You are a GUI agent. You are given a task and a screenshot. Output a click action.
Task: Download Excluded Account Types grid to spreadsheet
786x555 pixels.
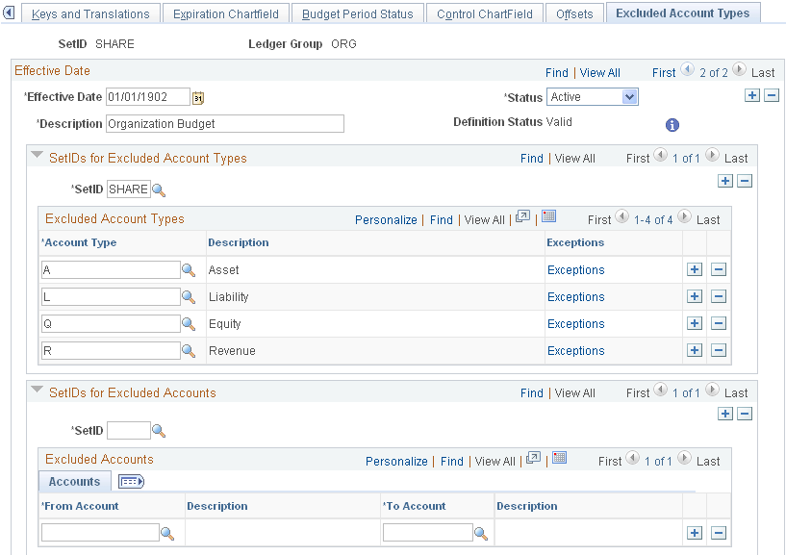[x=549, y=216]
